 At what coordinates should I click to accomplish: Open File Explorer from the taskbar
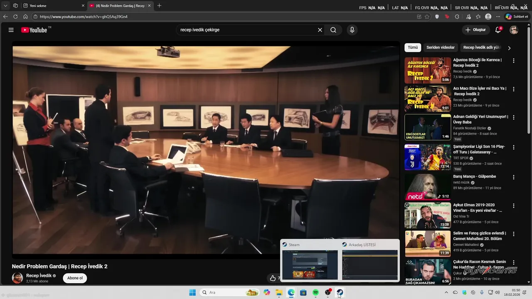click(279, 292)
